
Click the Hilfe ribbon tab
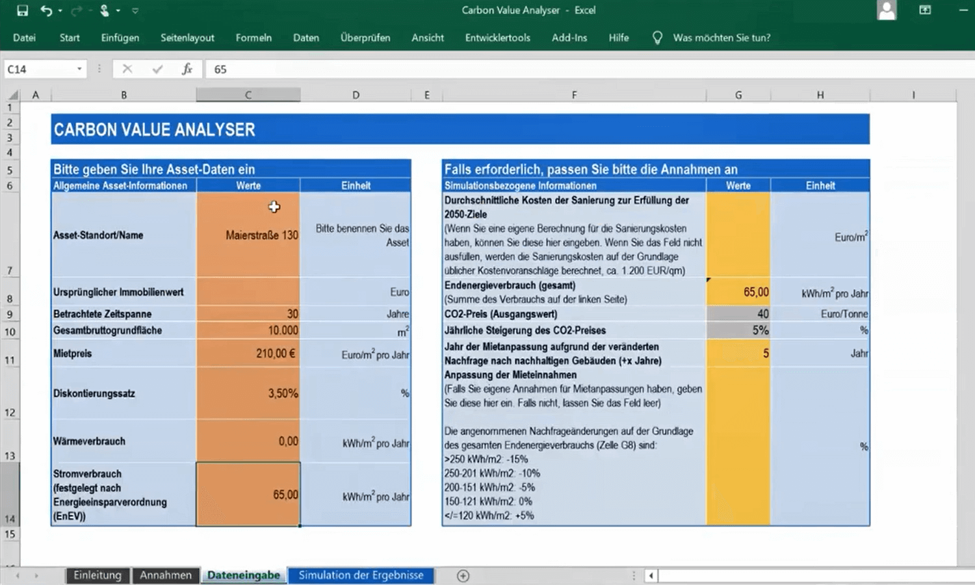pos(619,38)
